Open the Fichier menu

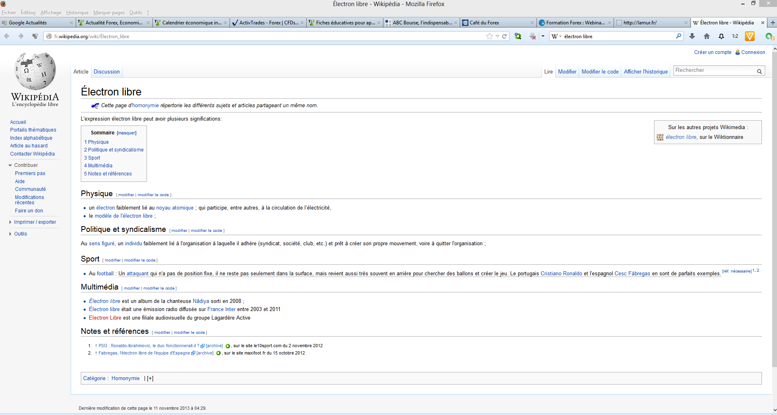[9, 13]
